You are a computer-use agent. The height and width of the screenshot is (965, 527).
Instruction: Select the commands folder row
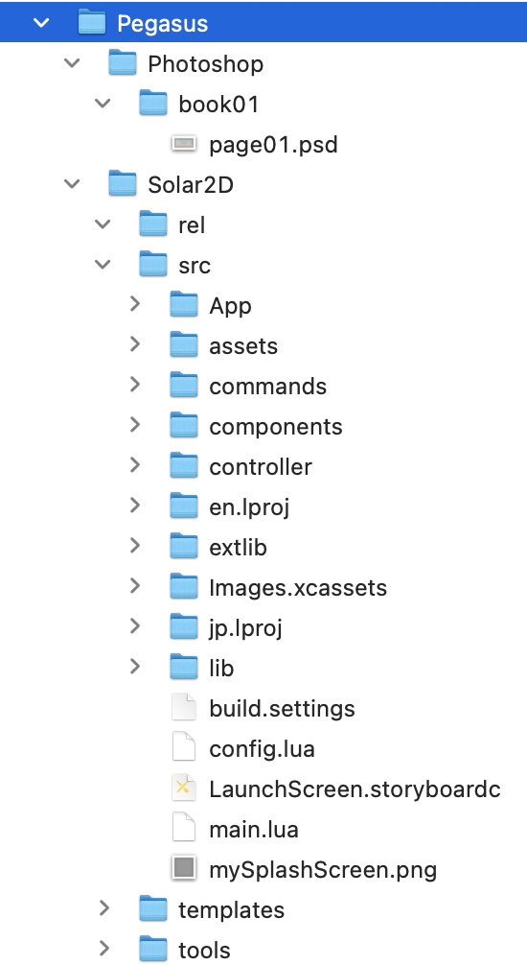[x=263, y=386]
